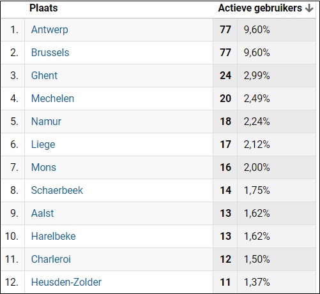This screenshot has width=320, height=294.
Task: Click the 2,00% percentage for Mons
Action: pyautogui.click(x=257, y=167)
